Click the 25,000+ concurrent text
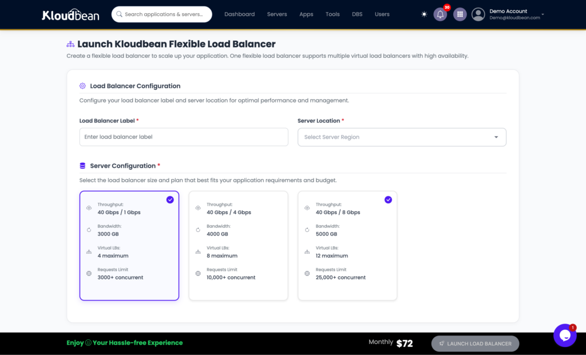The width and height of the screenshot is (586, 355). tap(340, 278)
